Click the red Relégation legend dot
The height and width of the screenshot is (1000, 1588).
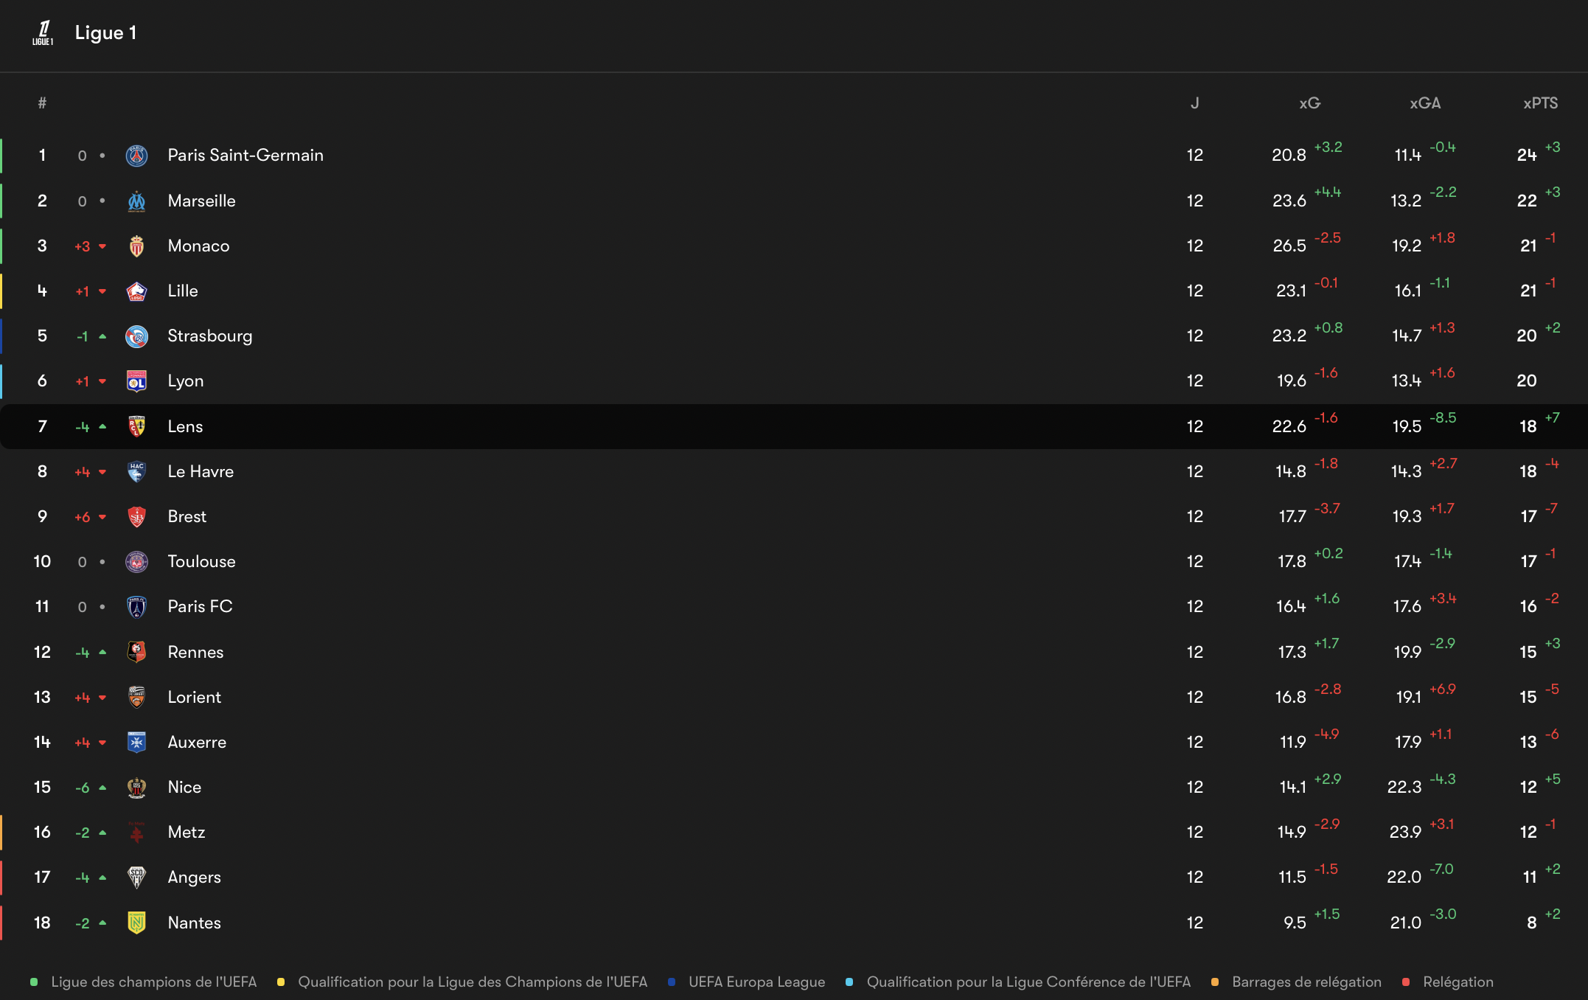tap(1406, 982)
